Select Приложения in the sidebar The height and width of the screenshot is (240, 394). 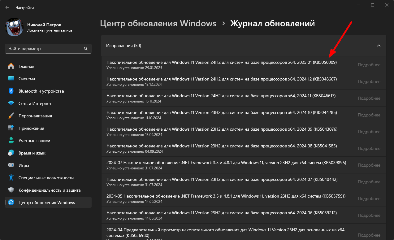tap(48, 128)
